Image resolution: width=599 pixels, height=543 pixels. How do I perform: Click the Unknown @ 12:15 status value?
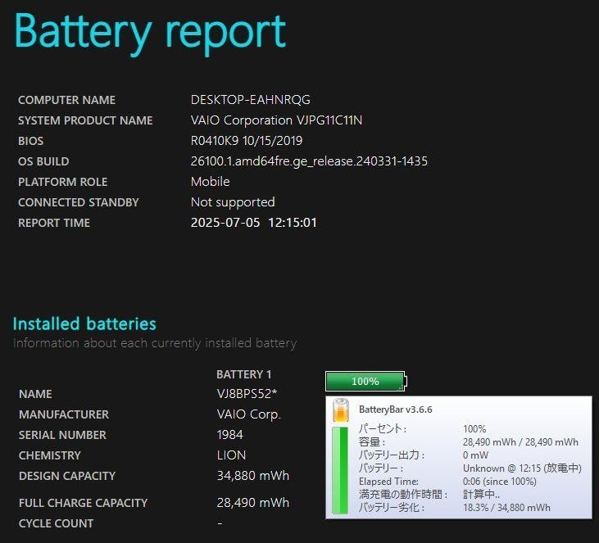click(522, 468)
